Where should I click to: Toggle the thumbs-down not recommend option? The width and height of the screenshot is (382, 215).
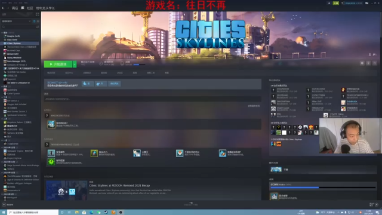tap(101, 84)
